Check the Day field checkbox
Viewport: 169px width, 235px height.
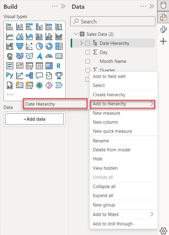pos(88,52)
